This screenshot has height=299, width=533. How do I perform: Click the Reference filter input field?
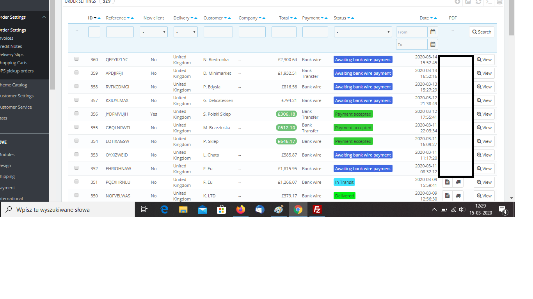click(x=120, y=32)
